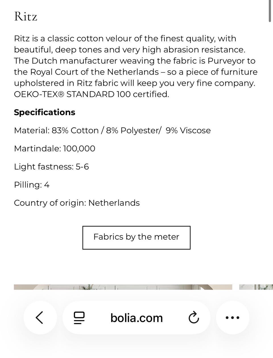Screen dimensions: 273x358
Task: Click the OEKO-TEX STANDARD 100 certified text
Action: (92, 94)
